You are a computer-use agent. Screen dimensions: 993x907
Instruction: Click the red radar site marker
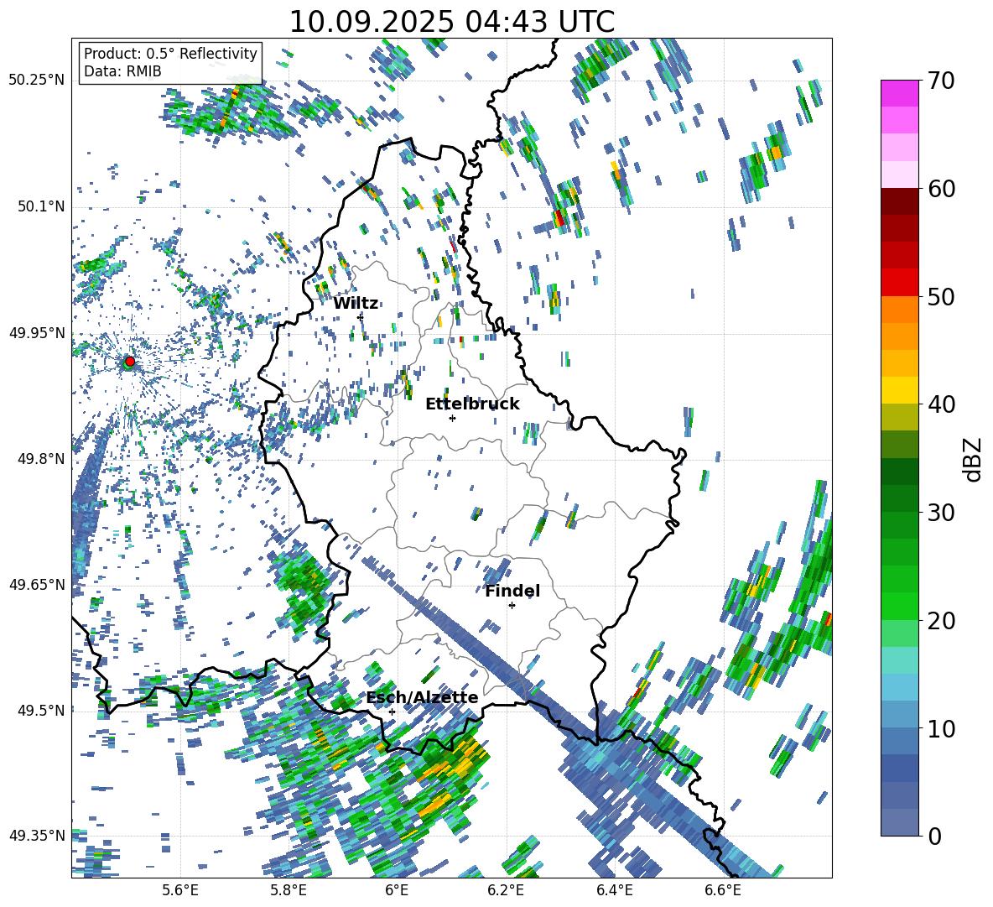(130, 361)
